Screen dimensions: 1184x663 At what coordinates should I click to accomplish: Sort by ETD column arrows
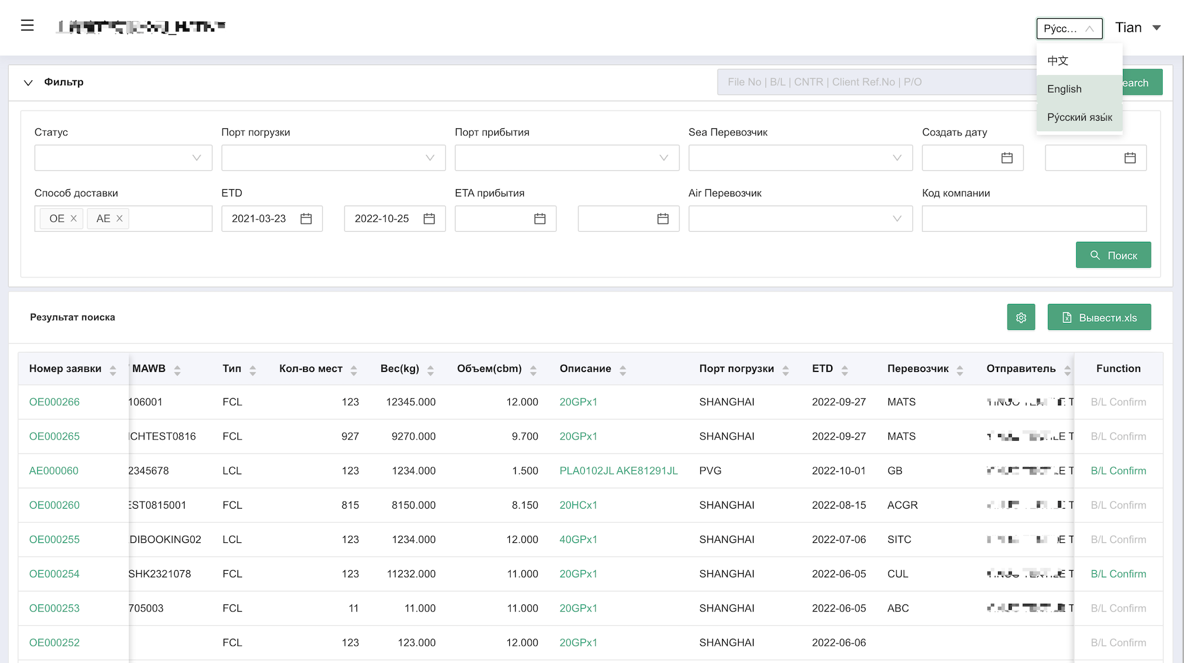845,370
